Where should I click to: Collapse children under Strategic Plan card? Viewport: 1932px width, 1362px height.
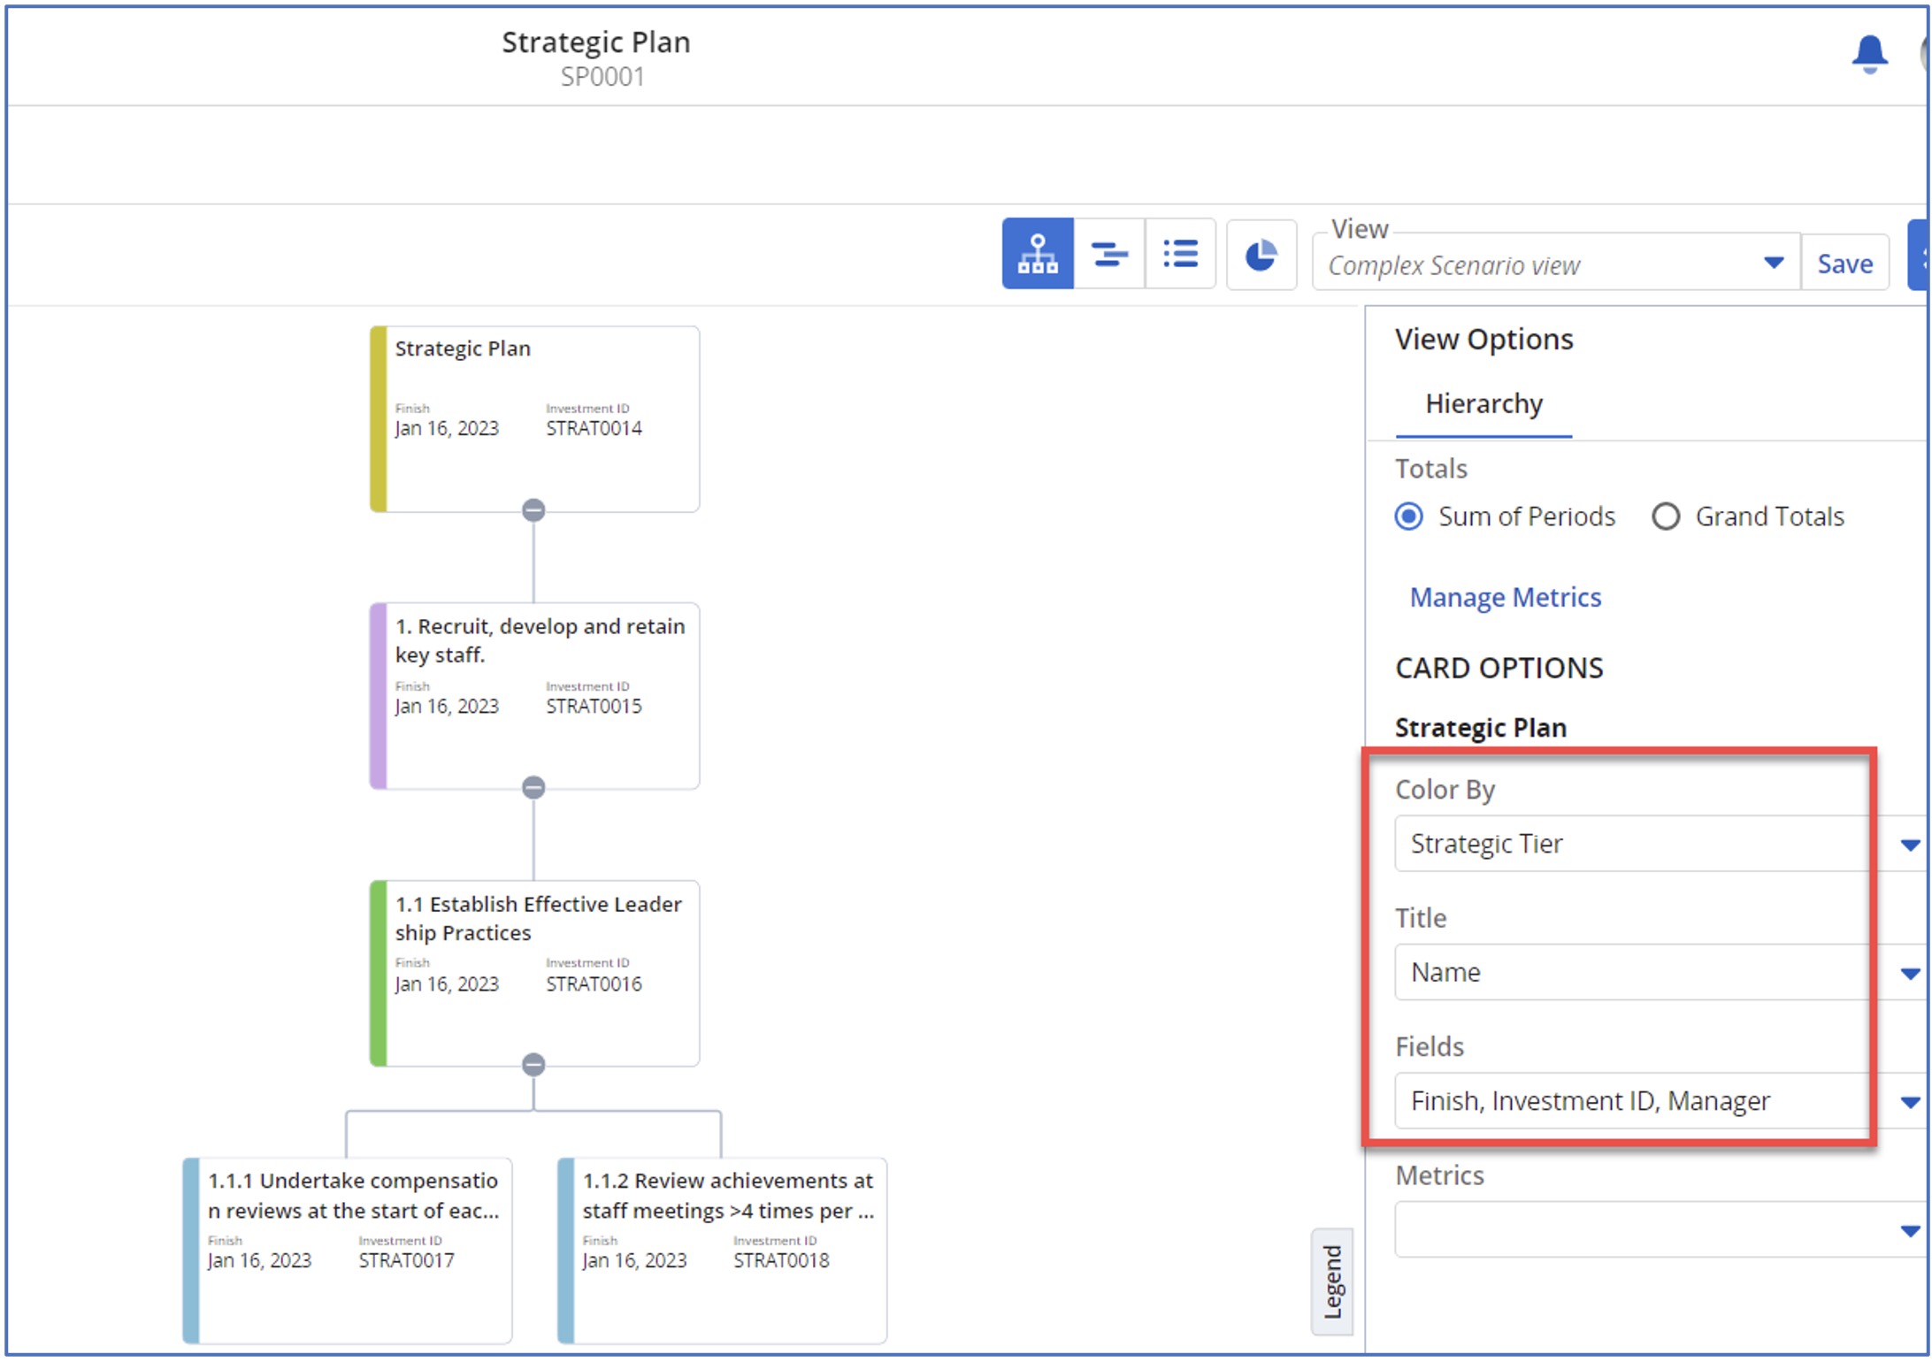coord(533,510)
